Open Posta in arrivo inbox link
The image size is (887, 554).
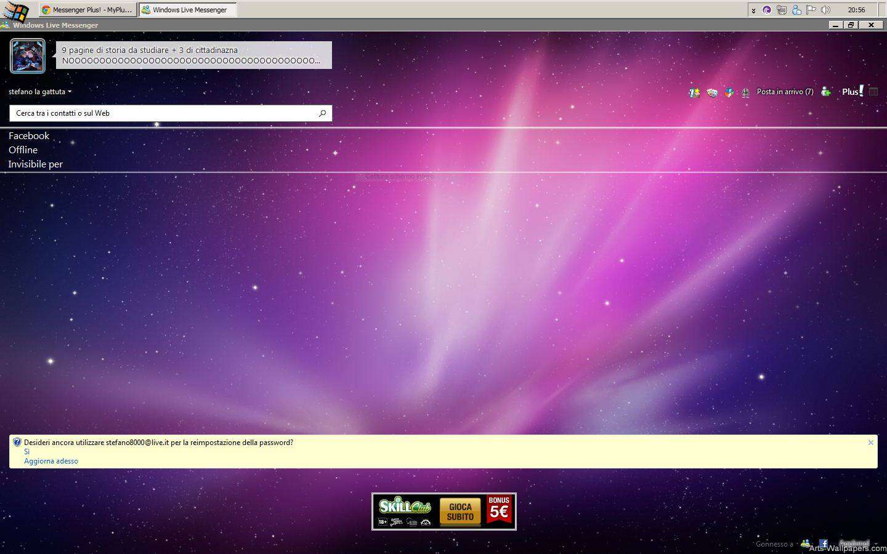tap(785, 92)
